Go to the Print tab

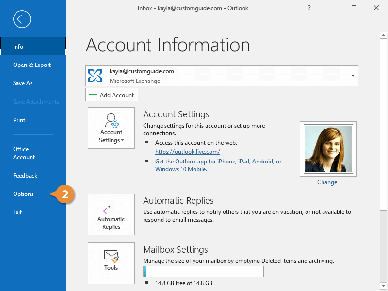pyautogui.click(x=33, y=120)
